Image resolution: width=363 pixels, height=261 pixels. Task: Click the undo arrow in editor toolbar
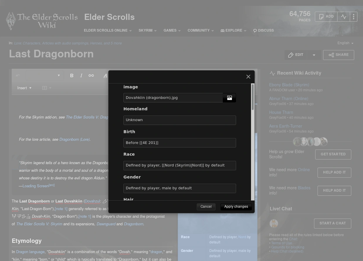point(18,76)
